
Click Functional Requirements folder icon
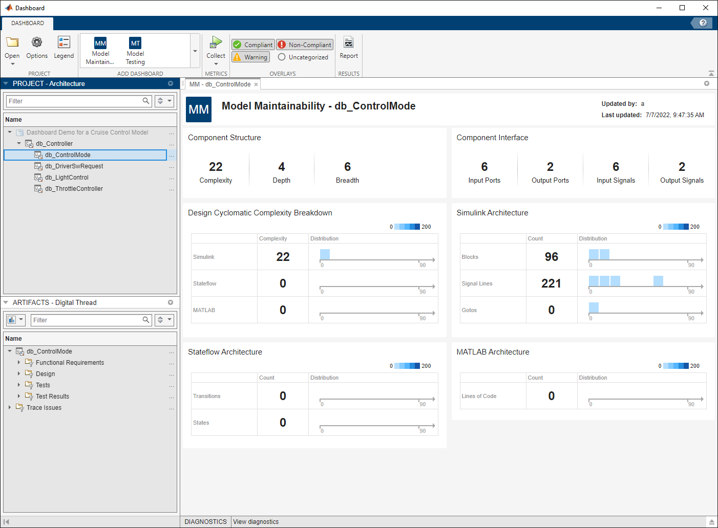pos(29,363)
